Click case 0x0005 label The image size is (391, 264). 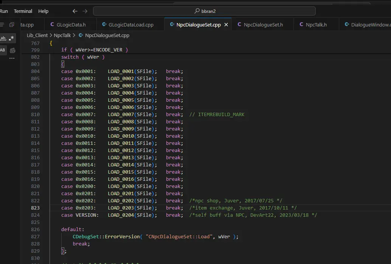pos(78,100)
